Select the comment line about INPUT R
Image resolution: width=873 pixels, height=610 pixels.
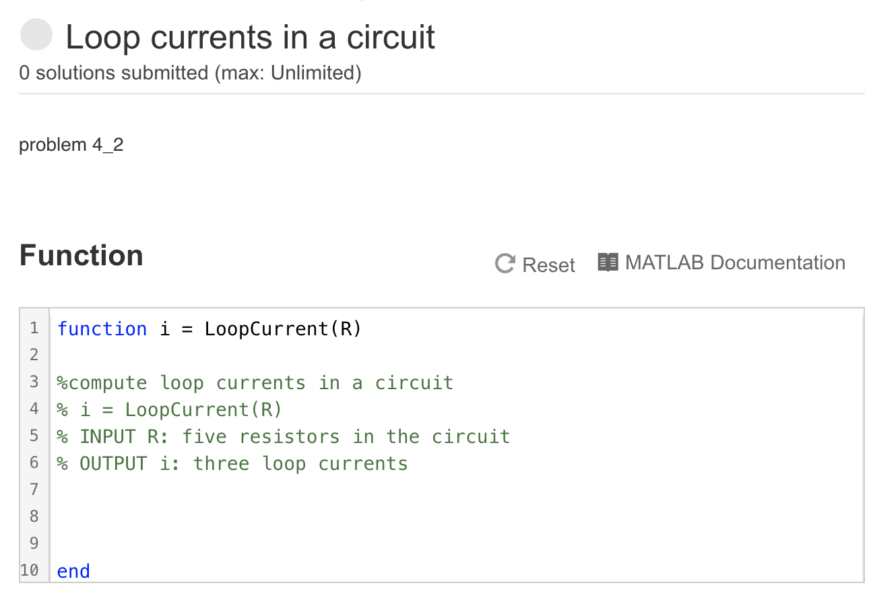[x=283, y=436]
